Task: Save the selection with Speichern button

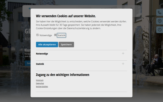Action: click(66, 45)
